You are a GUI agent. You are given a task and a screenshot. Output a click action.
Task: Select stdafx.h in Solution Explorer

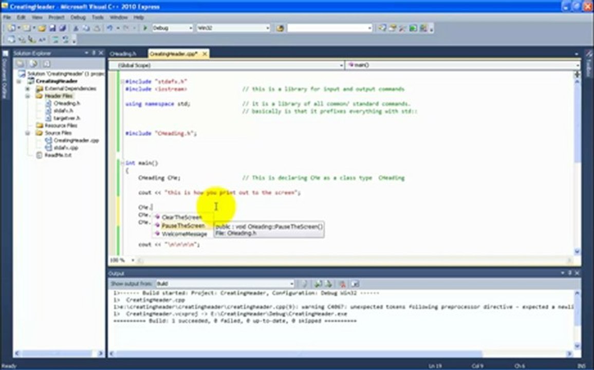point(64,110)
